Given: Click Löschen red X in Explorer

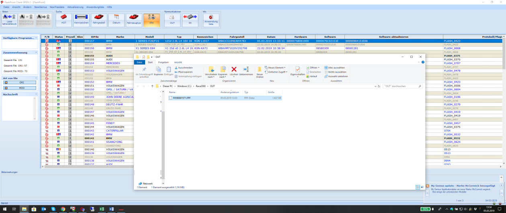Looking at the screenshot, I should coord(234,72).
